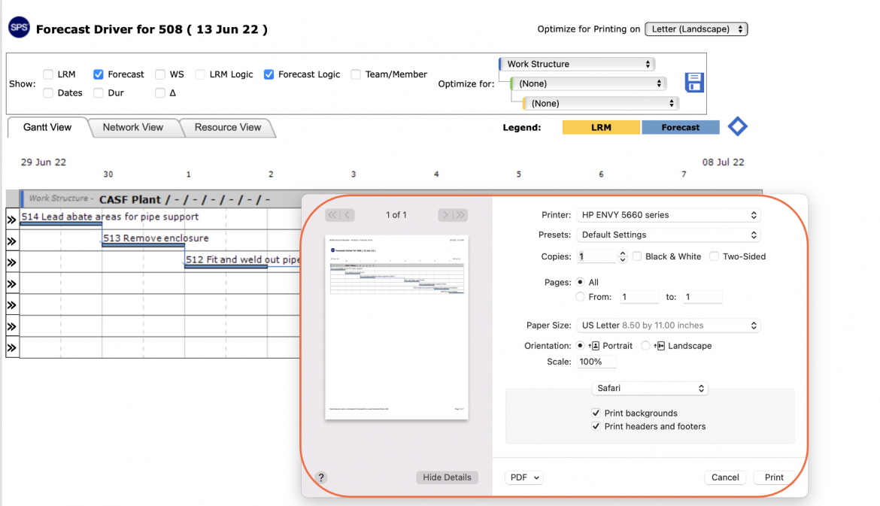Open the Printer HP ENVY 5660 dropdown
The height and width of the screenshot is (506, 880).
pyautogui.click(x=669, y=215)
